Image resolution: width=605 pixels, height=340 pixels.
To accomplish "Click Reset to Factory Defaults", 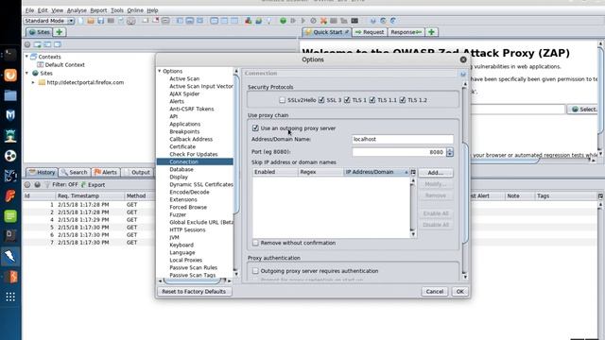I will pyautogui.click(x=194, y=292).
